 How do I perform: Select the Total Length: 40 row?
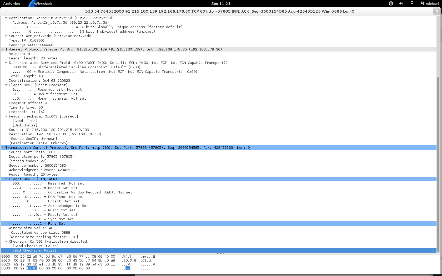(x=219, y=76)
